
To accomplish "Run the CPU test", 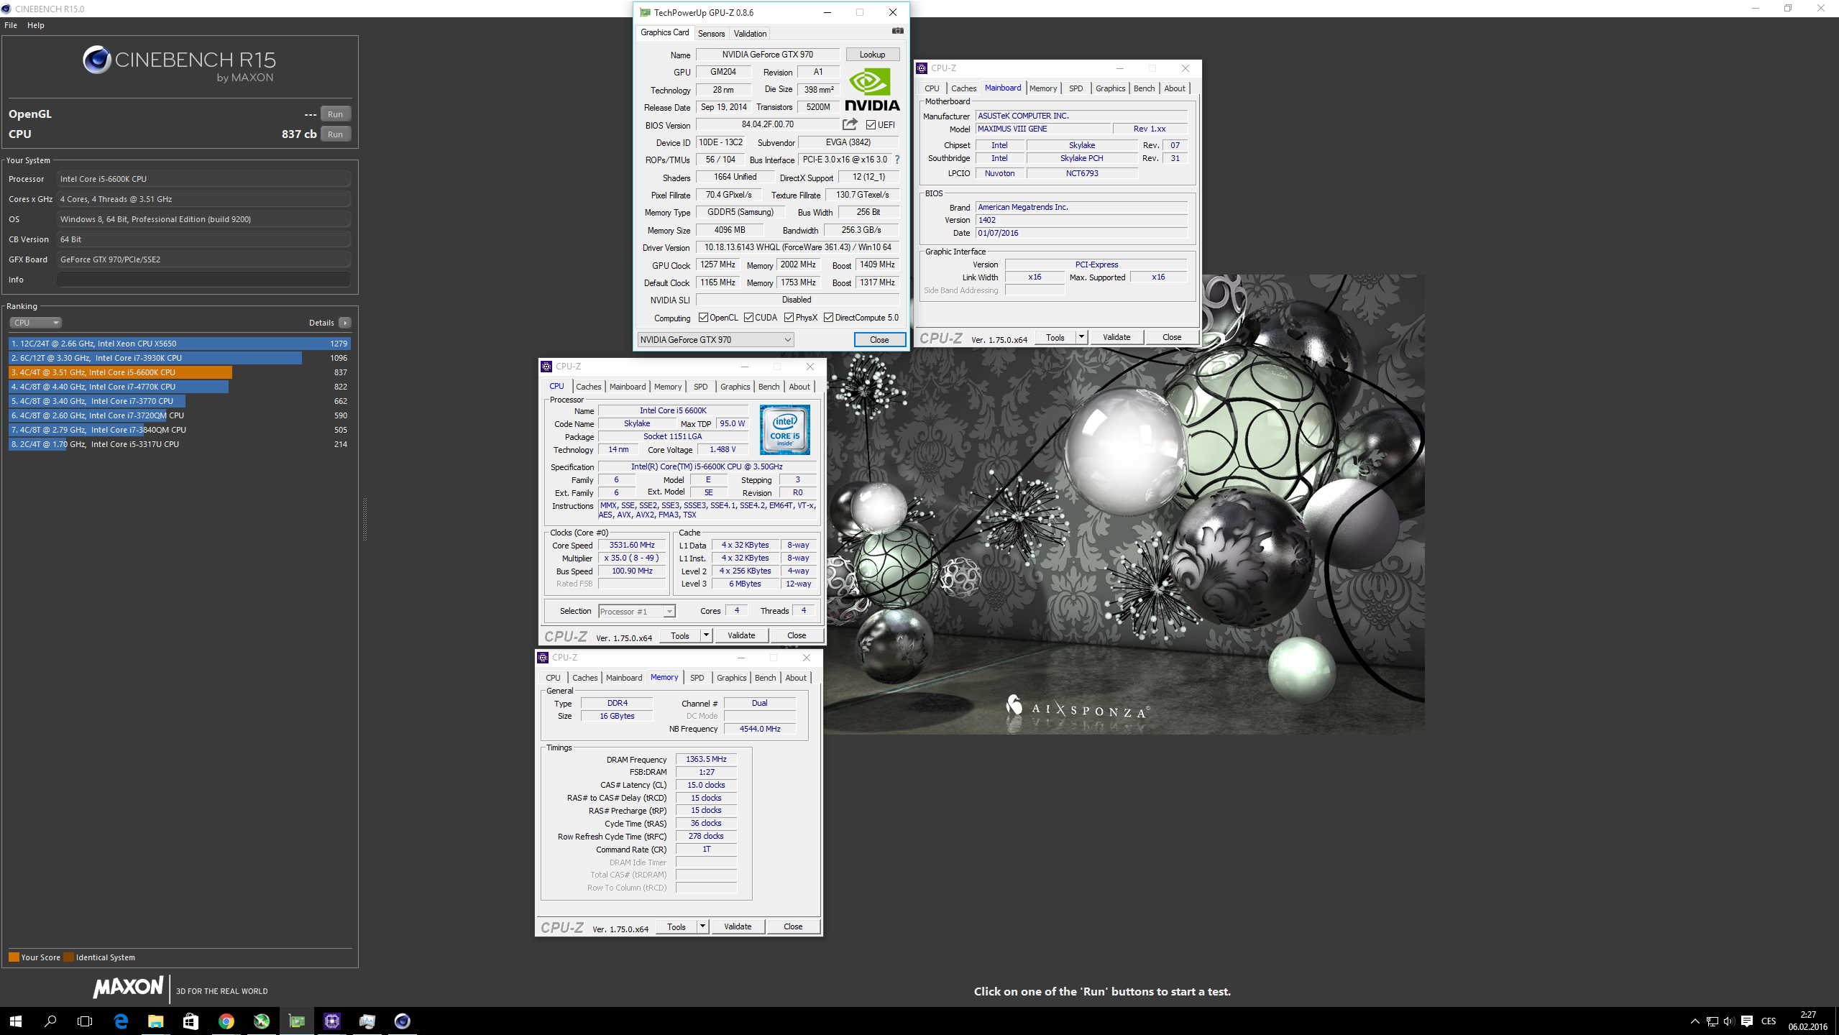I will (x=336, y=134).
